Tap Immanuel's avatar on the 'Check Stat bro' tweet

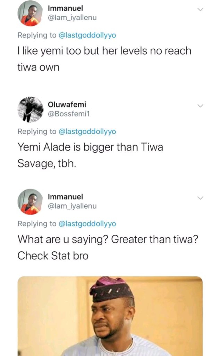[30, 202]
